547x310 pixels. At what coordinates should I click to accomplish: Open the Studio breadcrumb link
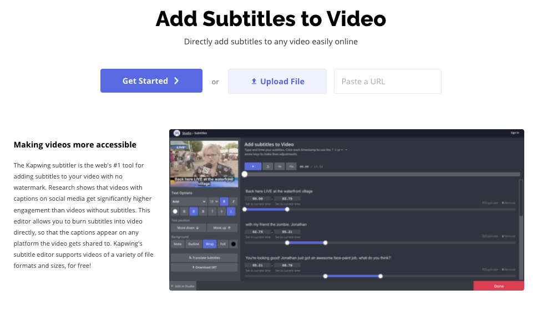tap(186, 133)
